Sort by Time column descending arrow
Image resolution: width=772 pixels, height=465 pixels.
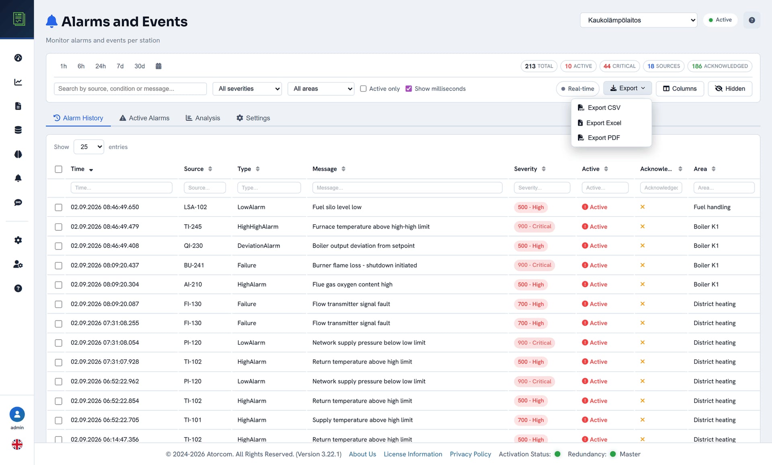[x=91, y=170]
